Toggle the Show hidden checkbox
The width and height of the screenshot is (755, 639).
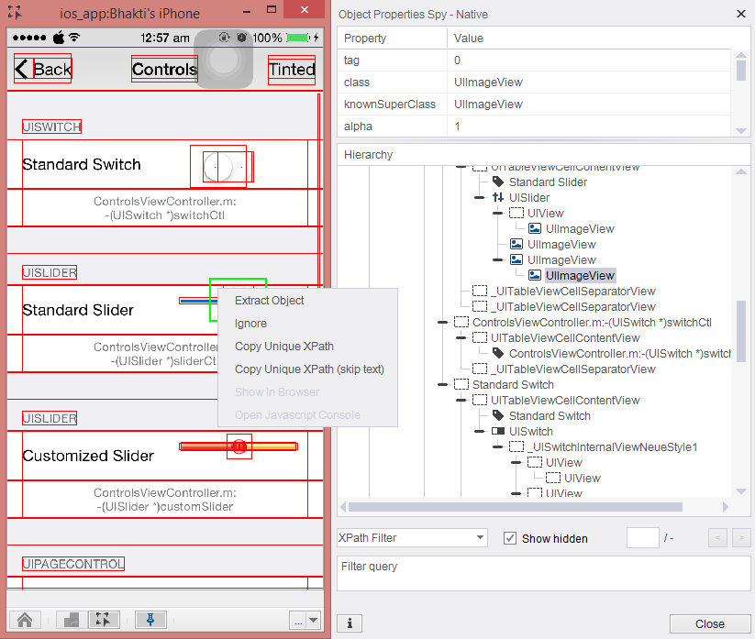511,538
